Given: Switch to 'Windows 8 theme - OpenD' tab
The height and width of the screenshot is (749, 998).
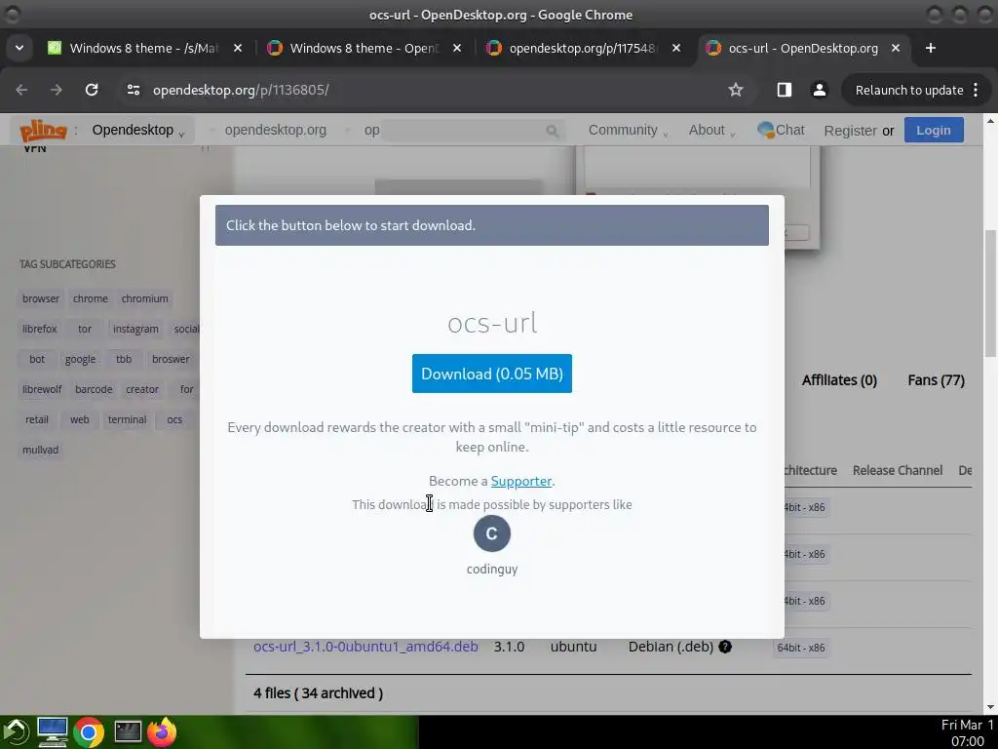Looking at the screenshot, I should [x=363, y=48].
